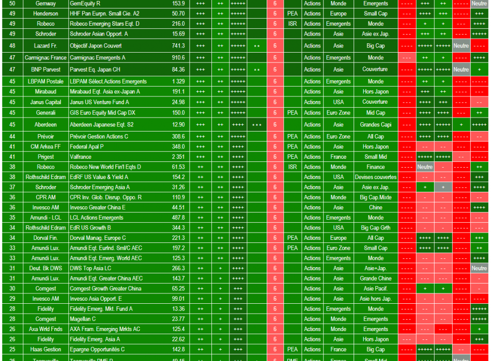This screenshot has width=491, height=361.
Task: Click the Axa Wrld Fnds manager cell
Action: click(45, 329)
